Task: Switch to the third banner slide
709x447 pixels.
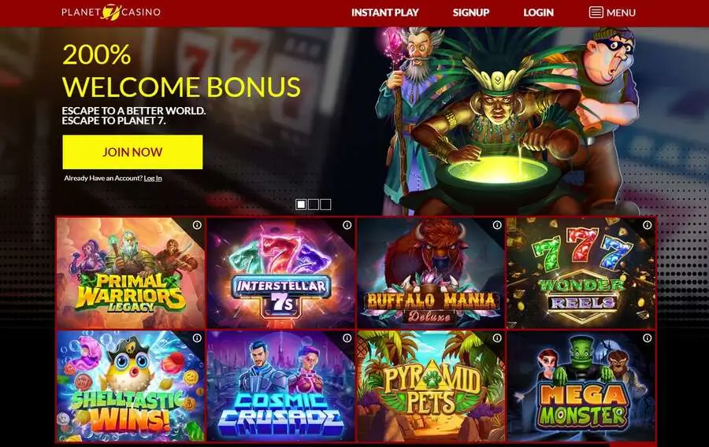Action: (325, 205)
